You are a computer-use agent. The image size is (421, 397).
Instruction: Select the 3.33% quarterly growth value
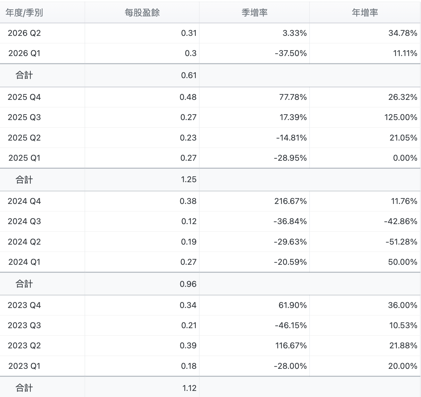[x=294, y=33]
